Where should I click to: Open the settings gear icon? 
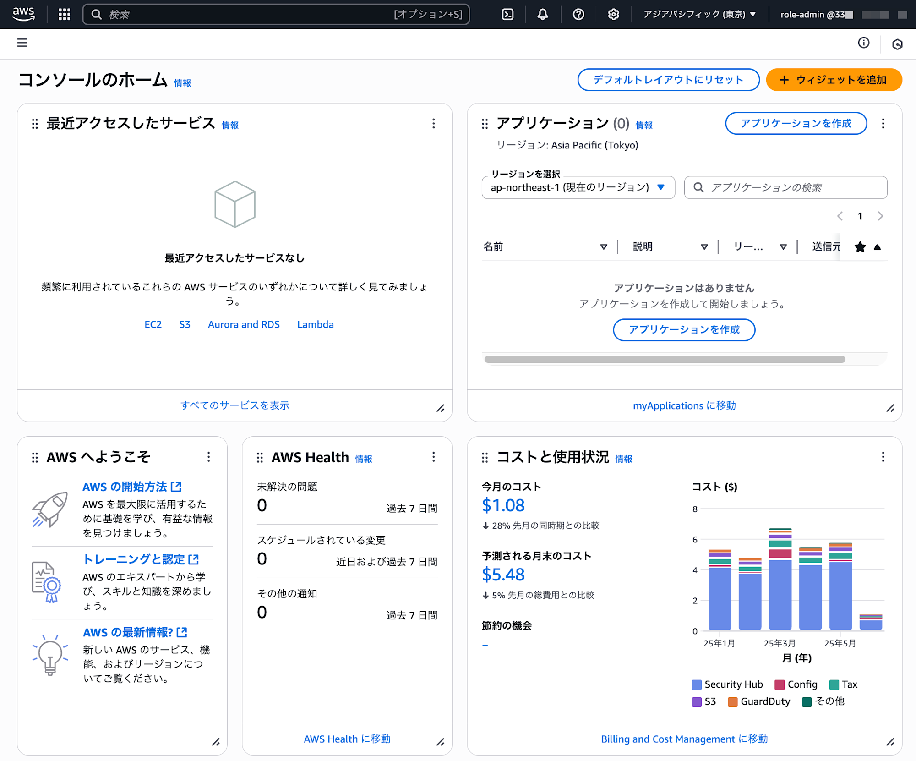[614, 14]
